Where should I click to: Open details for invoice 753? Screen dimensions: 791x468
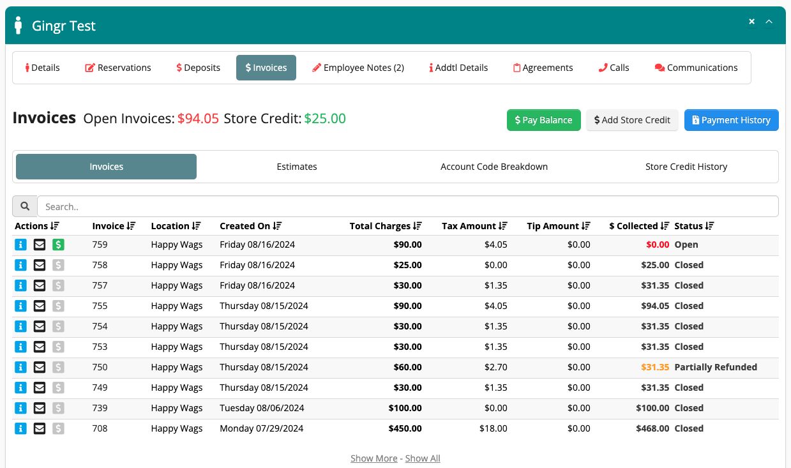[x=20, y=347]
